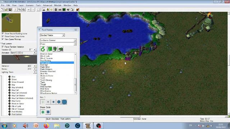
Task: Click the Tool Palette list scrollbar thumb
Action: click(75, 85)
